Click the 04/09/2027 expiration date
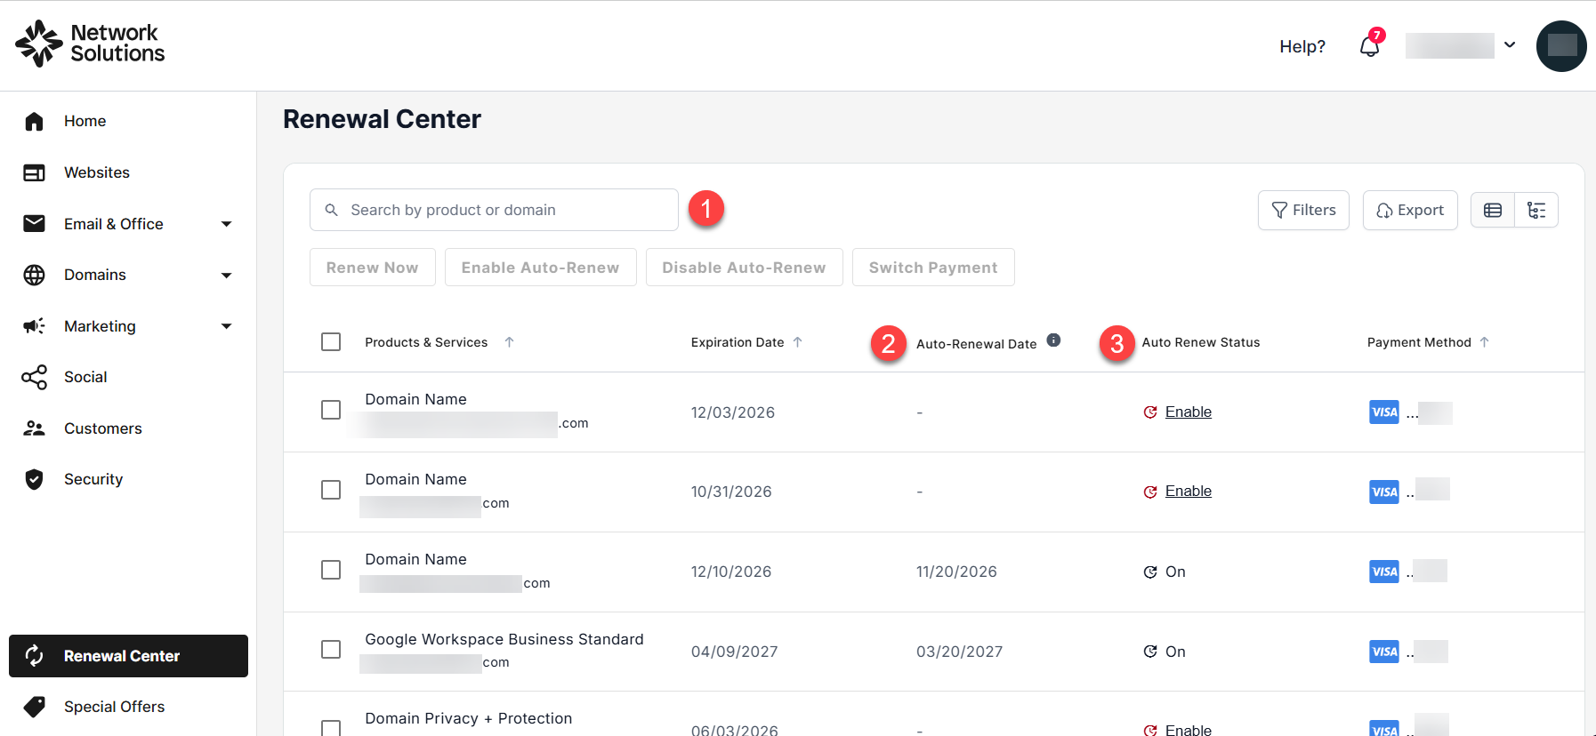 tap(734, 652)
